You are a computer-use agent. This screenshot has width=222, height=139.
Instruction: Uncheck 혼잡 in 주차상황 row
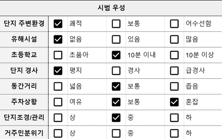[174, 102]
